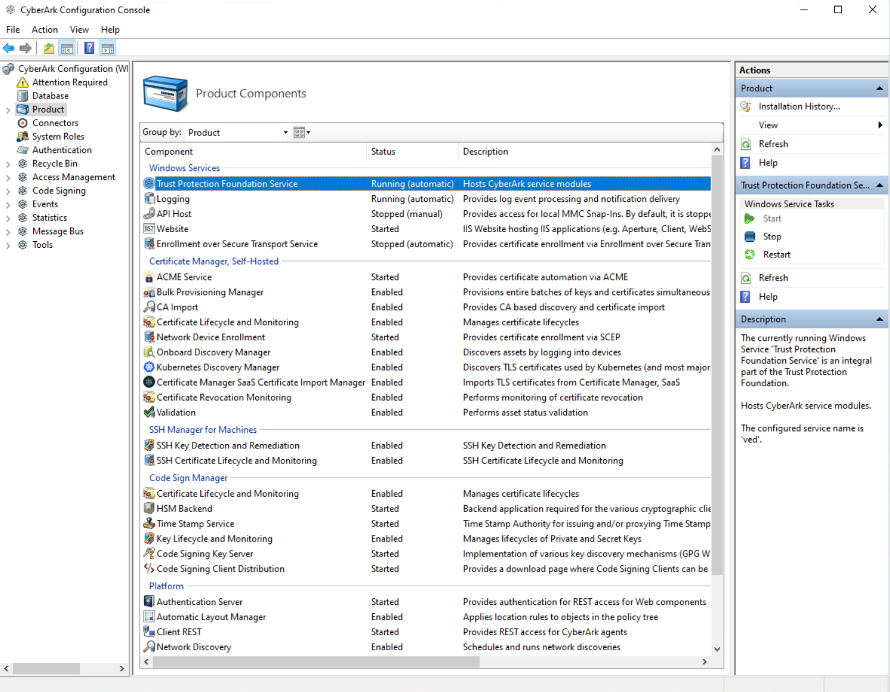Click the horizontal scrollbar of component list
This screenshot has height=692, width=890.
coord(316,662)
